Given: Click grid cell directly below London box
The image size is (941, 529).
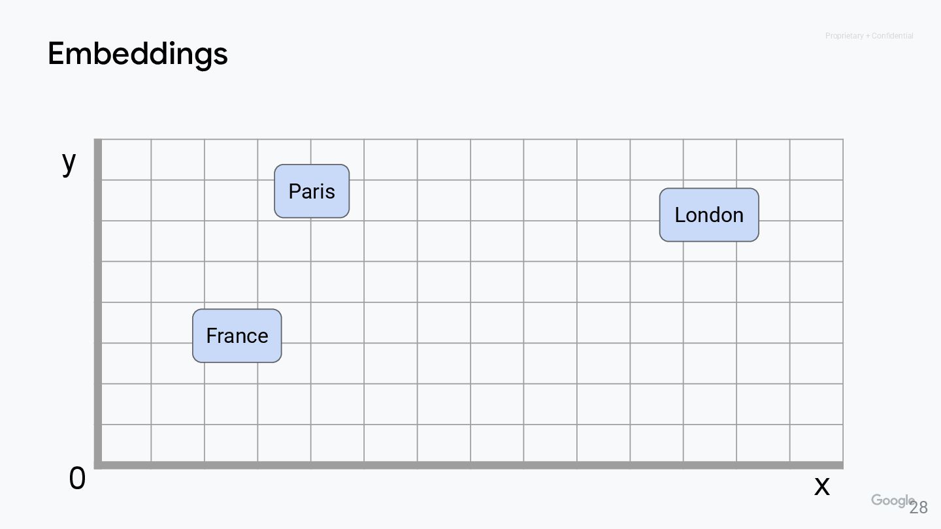Looking at the screenshot, I should click(x=710, y=281).
